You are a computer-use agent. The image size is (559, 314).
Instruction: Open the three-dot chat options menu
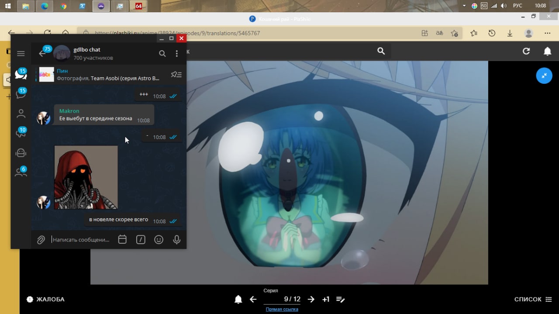pos(176,53)
